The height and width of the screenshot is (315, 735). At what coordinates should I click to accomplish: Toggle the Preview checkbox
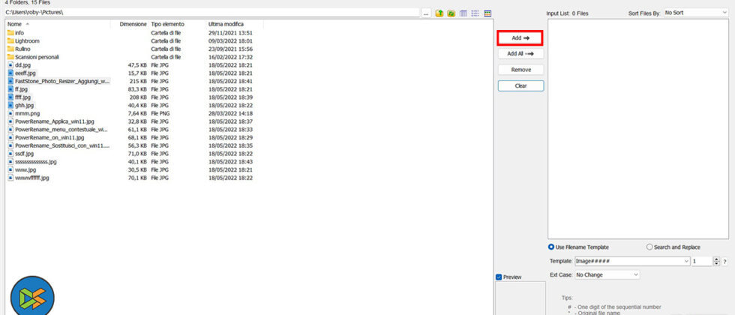(499, 277)
